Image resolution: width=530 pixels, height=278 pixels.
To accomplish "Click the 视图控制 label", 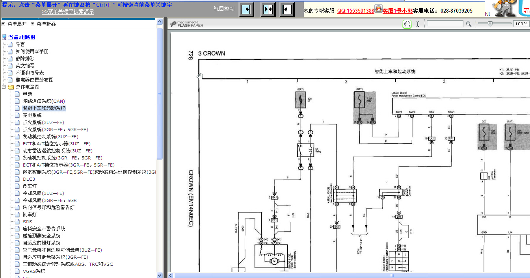I will tap(224, 9).
